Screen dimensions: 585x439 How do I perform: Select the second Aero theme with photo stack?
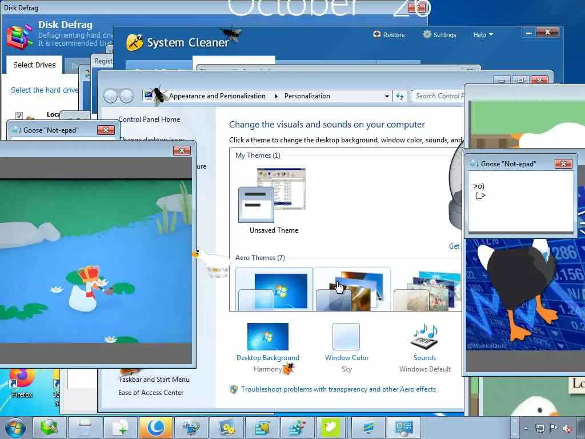pos(351,290)
